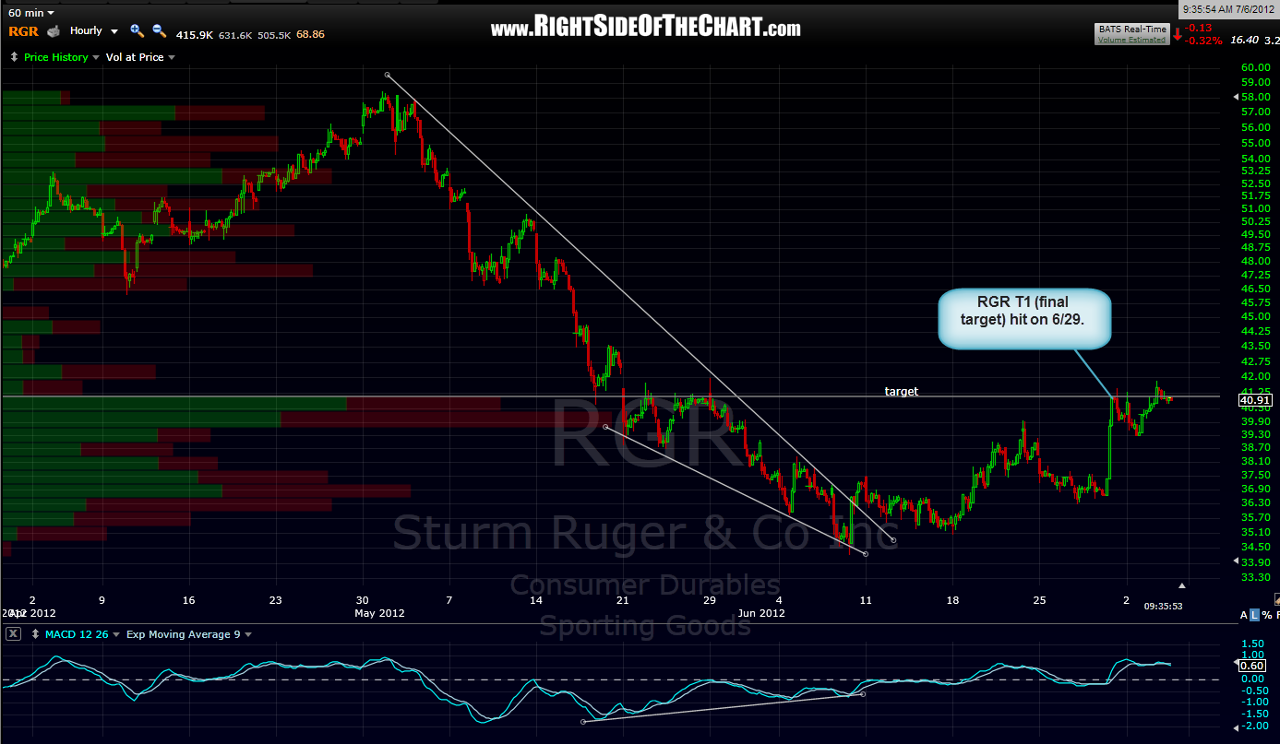
Task: Click the factory icon next to RGR
Action: [54, 31]
